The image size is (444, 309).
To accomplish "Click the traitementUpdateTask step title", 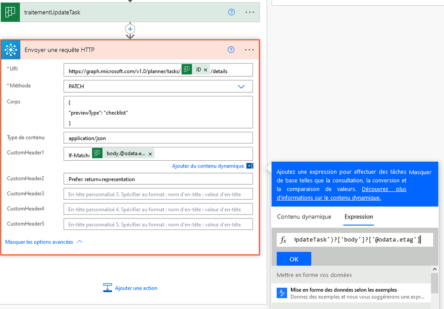I will pos(52,12).
